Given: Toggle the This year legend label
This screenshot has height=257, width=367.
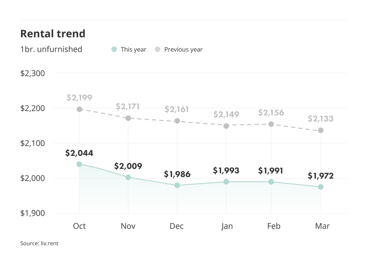Looking at the screenshot, I should tap(133, 49).
